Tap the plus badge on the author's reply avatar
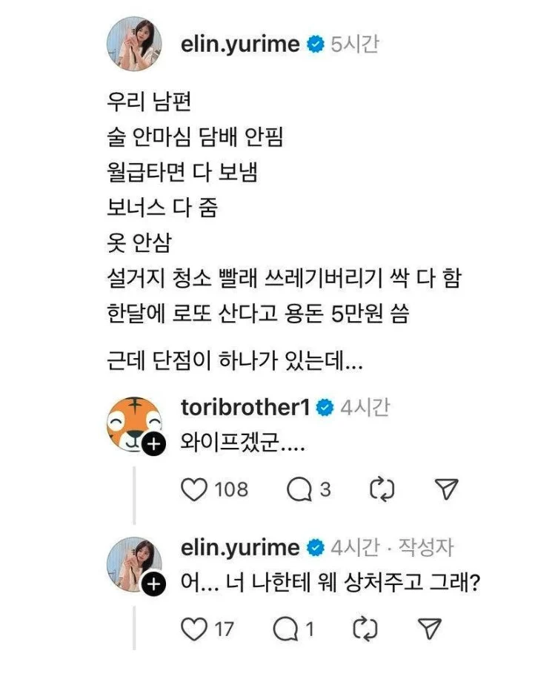555x691 pixels. click(152, 584)
